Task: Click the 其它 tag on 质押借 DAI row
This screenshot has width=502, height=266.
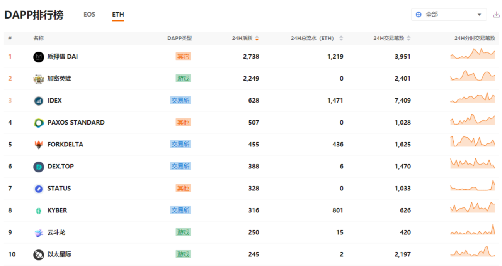Action: click(183, 57)
